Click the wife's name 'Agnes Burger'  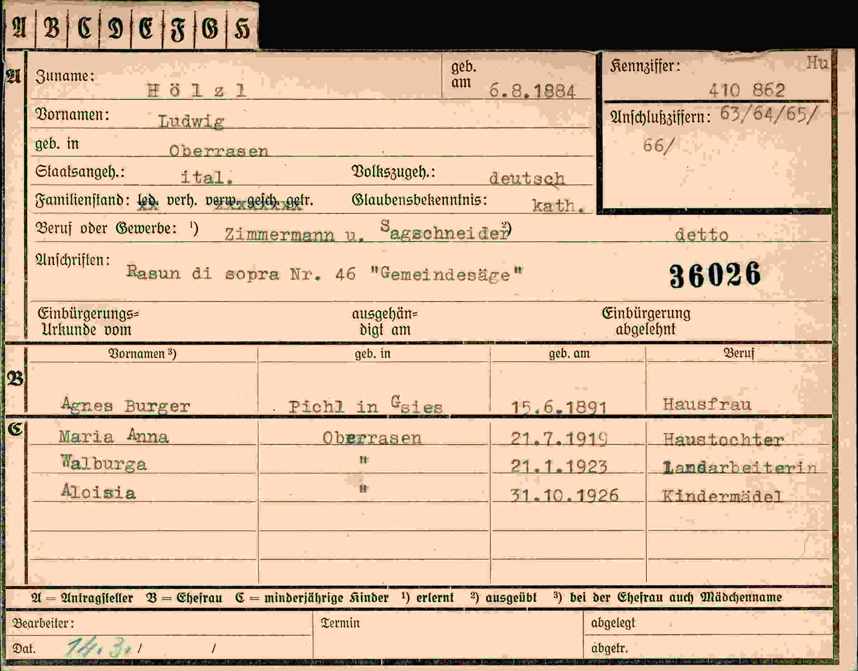coord(126,405)
